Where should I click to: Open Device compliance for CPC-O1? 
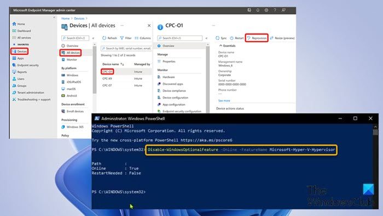click(x=172, y=90)
